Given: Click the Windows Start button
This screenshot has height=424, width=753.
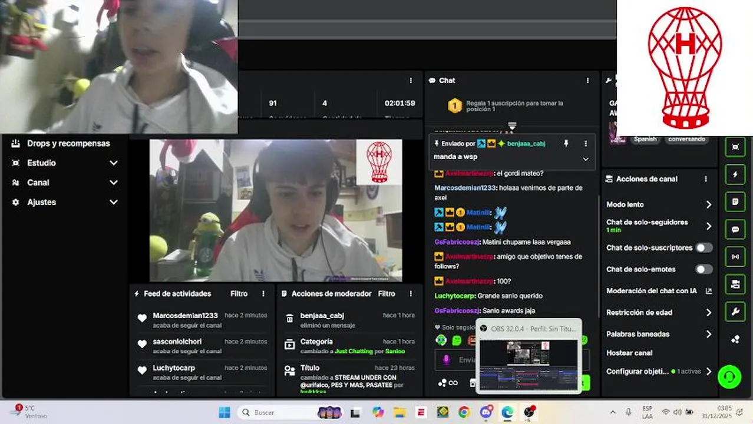Looking at the screenshot, I should click(x=224, y=412).
